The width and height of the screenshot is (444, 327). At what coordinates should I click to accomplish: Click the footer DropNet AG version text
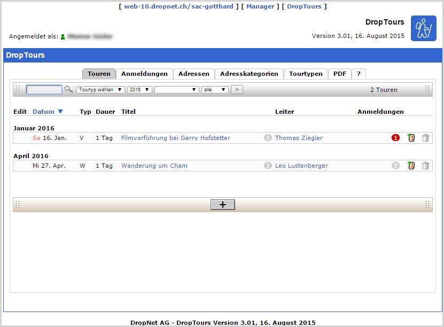pos(223,323)
